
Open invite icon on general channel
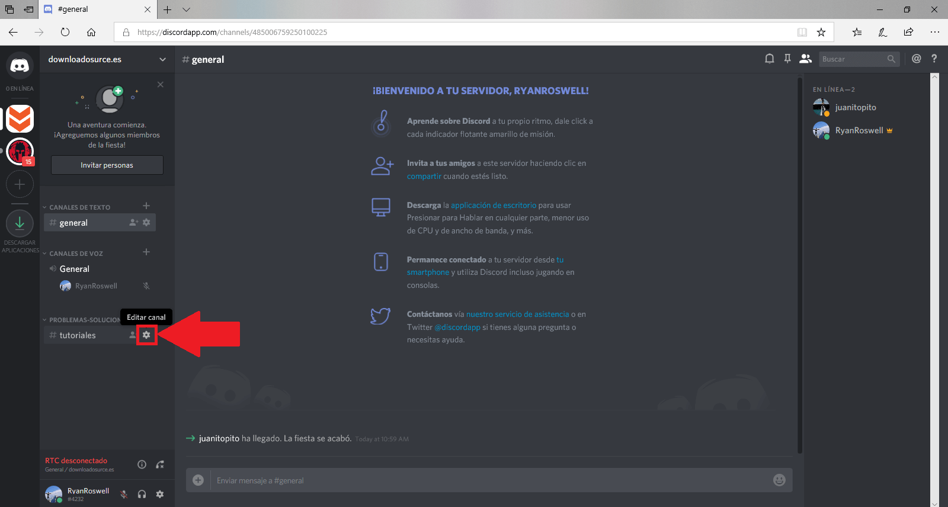click(134, 223)
